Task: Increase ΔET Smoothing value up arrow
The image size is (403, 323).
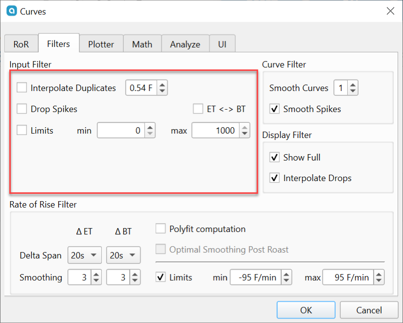Action: coord(96,274)
